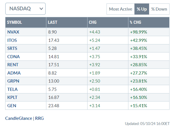Open the NASDAQ exchange dropdown
Screen dimensions: 173x129
click(x=25, y=9)
